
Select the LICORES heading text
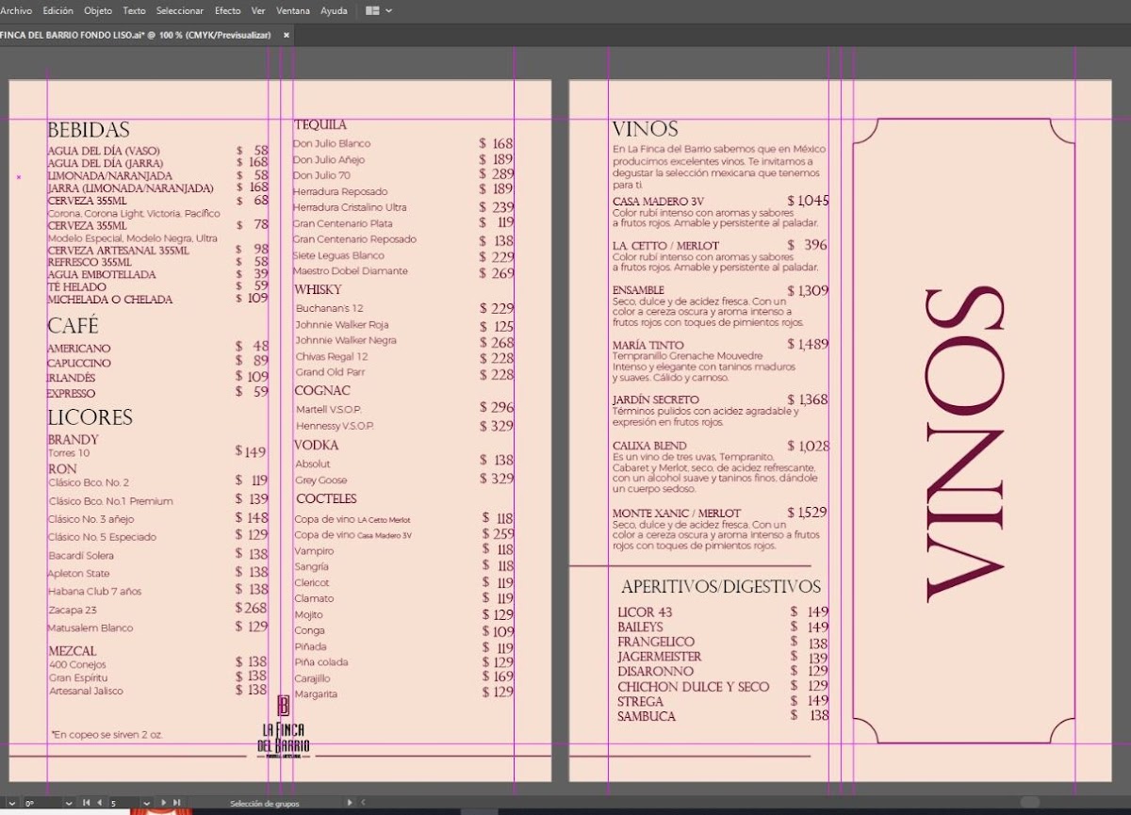90,417
